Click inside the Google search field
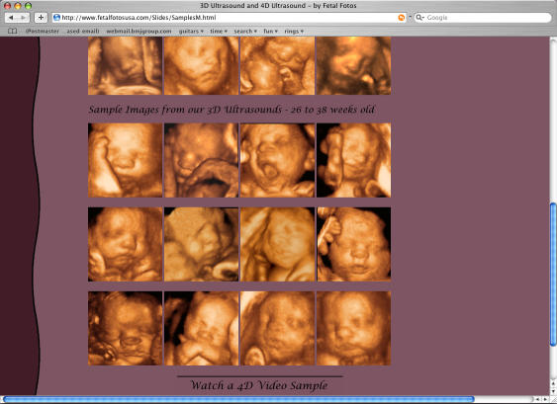Viewport: 557px width, 404px height. [487, 18]
